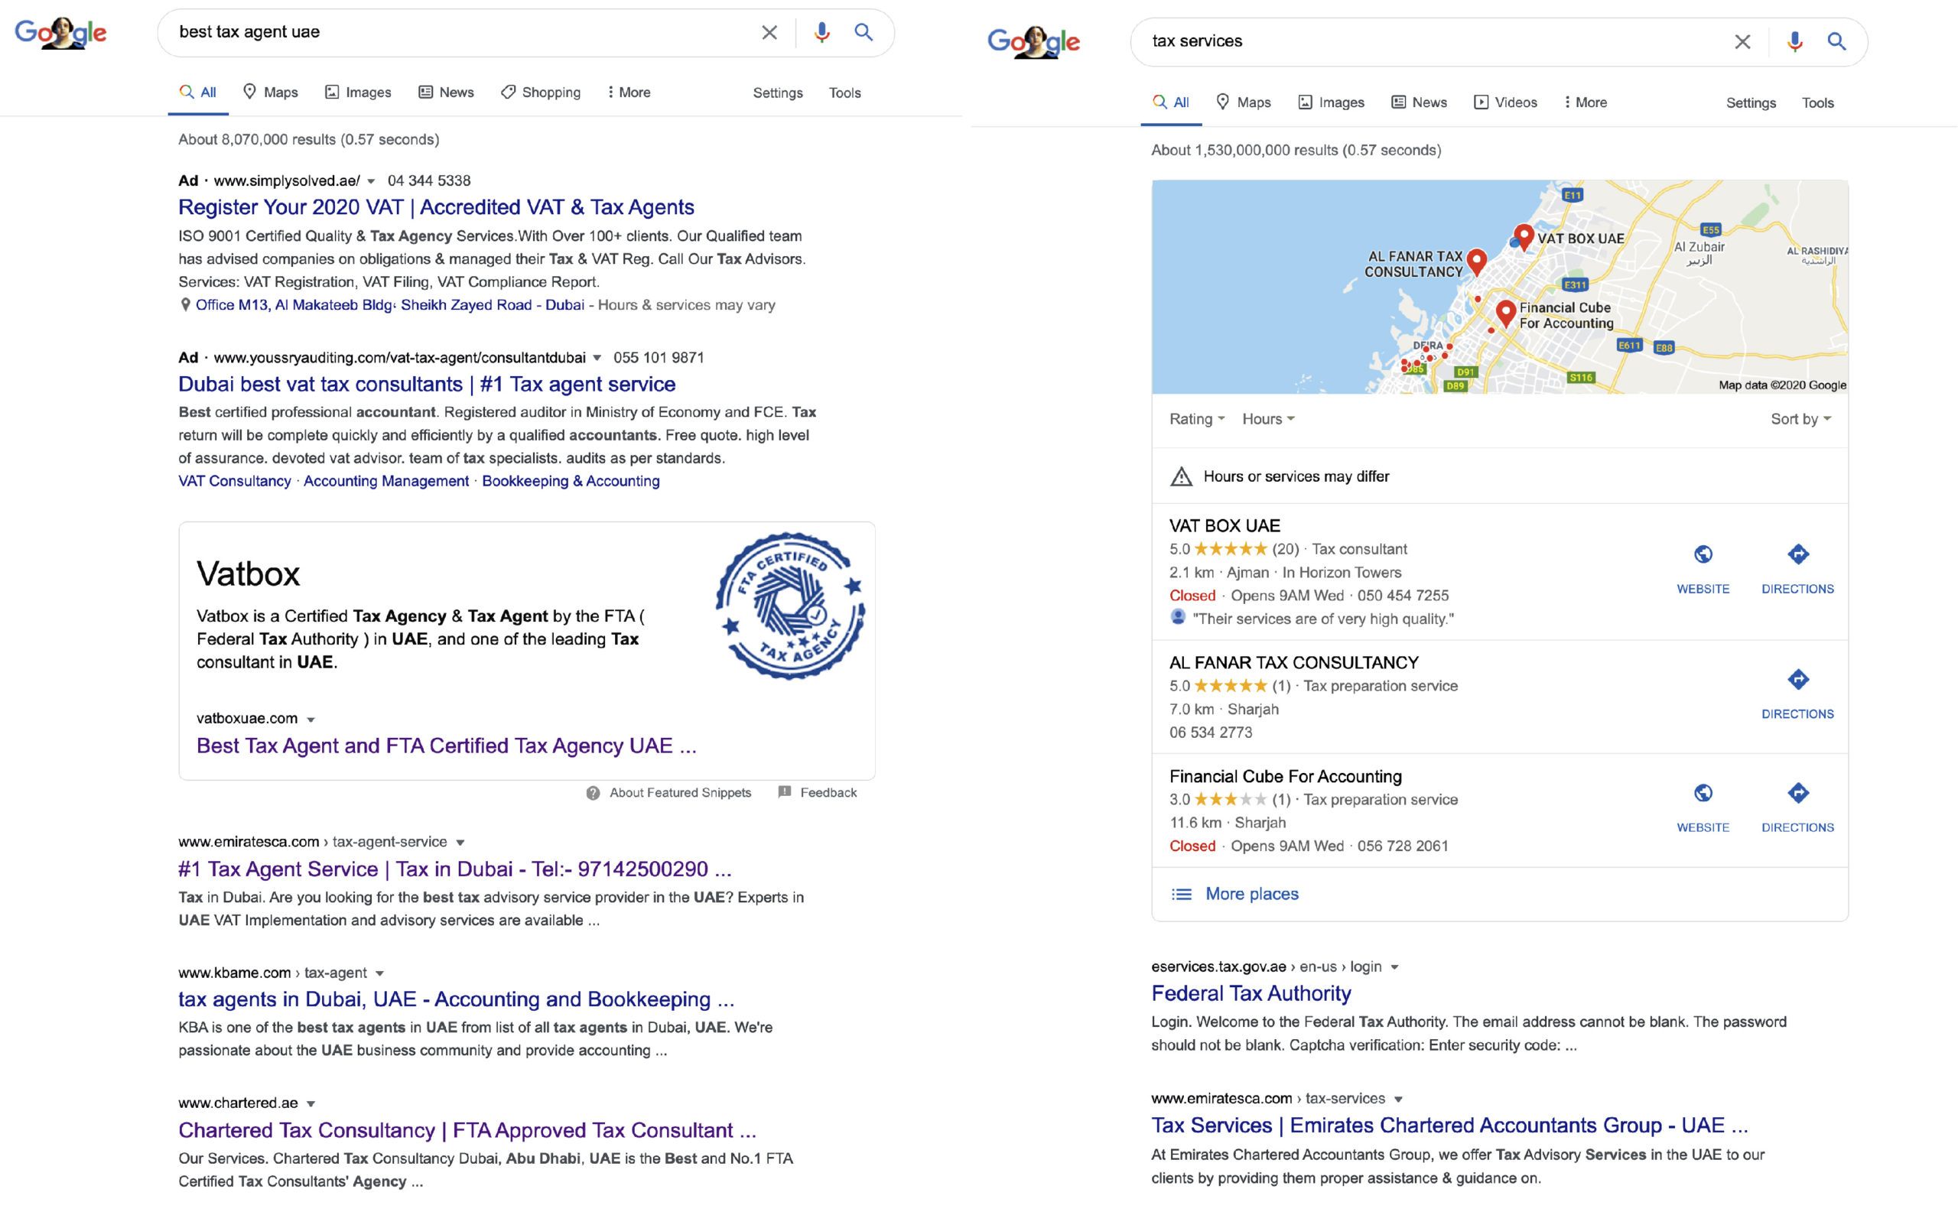Get directions to VAT BOX UAE
This screenshot has width=1958, height=1215.
pos(1798,554)
